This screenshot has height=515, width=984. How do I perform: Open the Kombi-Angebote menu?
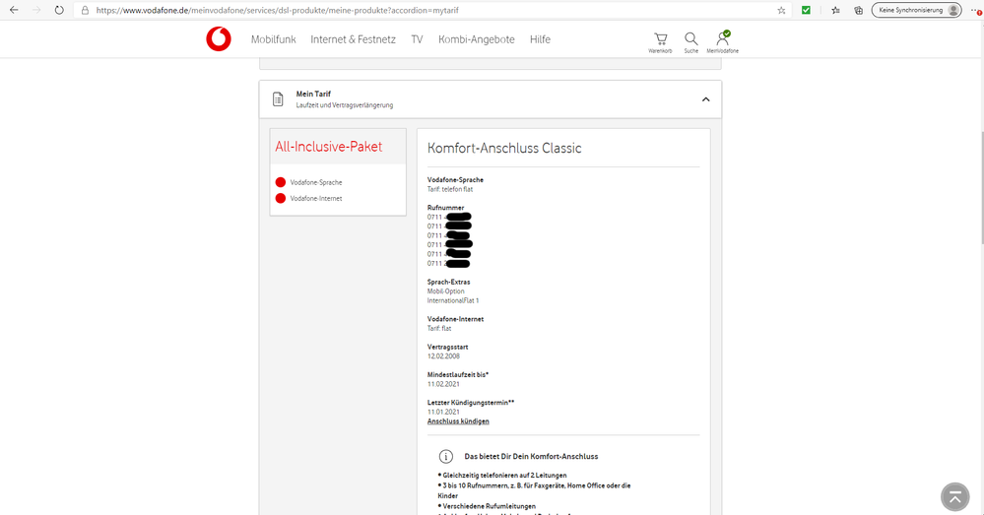(x=477, y=39)
